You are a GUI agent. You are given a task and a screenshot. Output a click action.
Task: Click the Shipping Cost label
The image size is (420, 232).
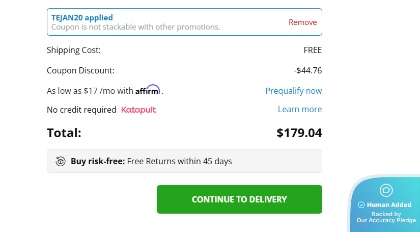[x=74, y=50]
